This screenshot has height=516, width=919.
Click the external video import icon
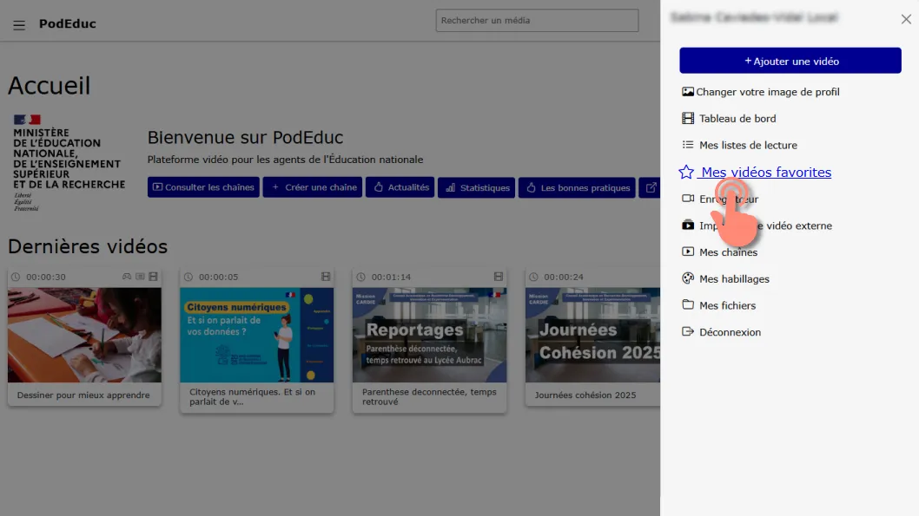point(687,225)
